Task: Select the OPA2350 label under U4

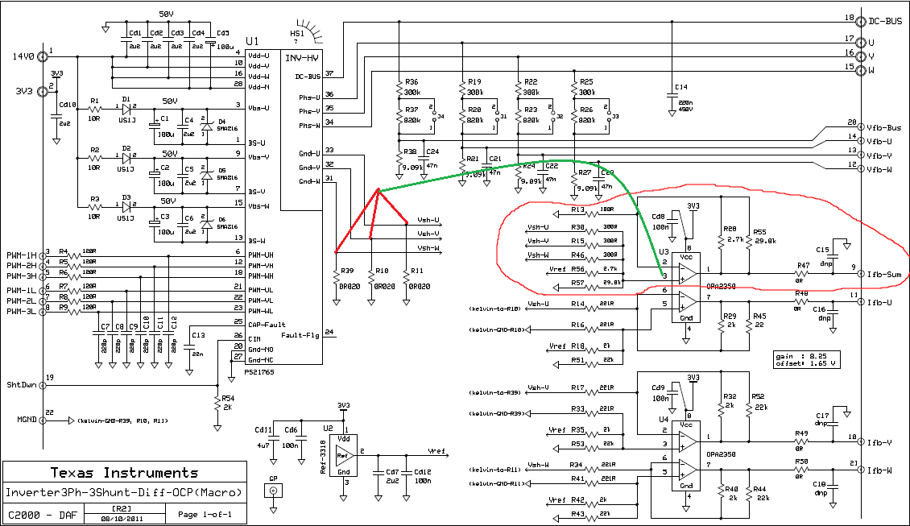Action: click(x=721, y=454)
